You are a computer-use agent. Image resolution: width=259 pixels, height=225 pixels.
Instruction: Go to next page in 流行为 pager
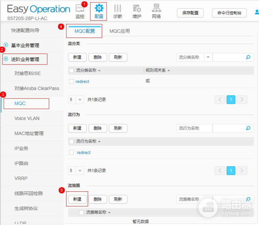(242, 171)
